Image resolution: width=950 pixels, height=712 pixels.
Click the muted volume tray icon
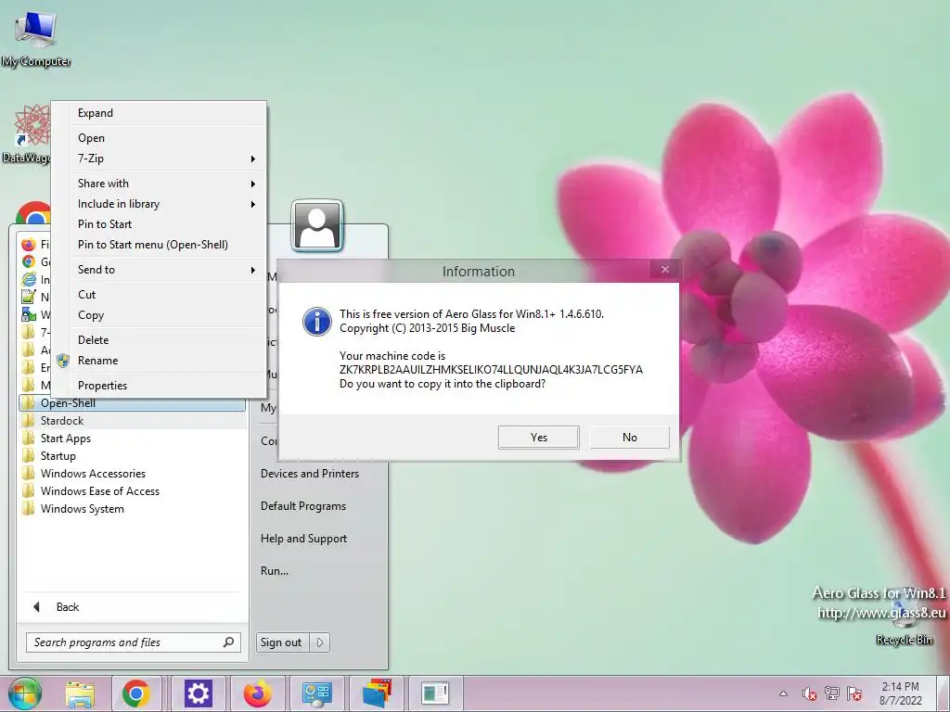(809, 693)
